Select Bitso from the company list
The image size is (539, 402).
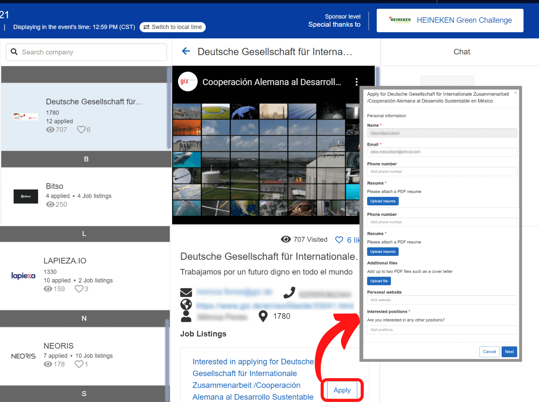(x=86, y=196)
